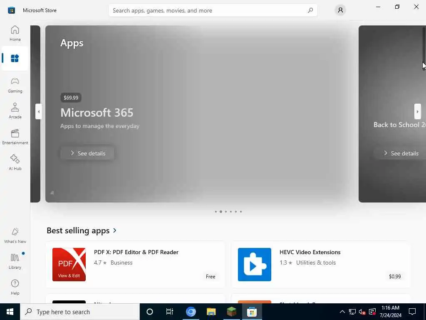Screen dimensions: 426x320
Task: Click the search magnifier icon
Action: pyautogui.click(x=310, y=10)
